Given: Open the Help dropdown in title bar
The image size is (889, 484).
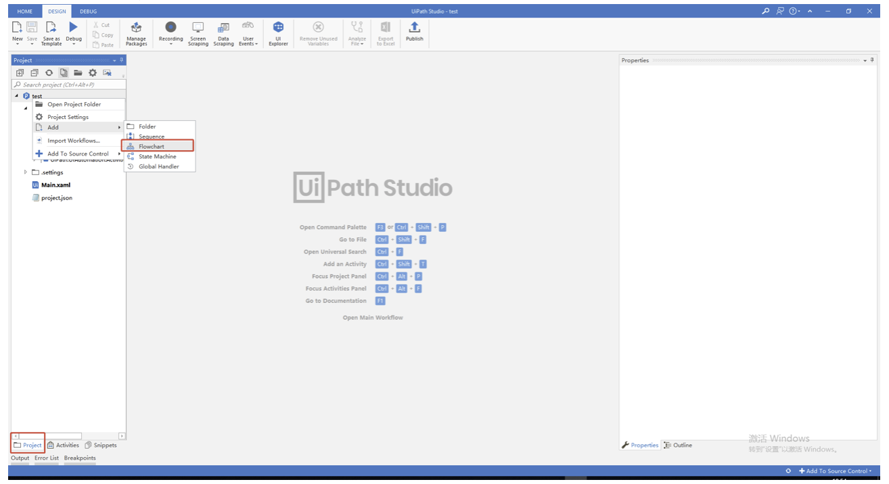Looking at the screenshot, I should (794, 11).
